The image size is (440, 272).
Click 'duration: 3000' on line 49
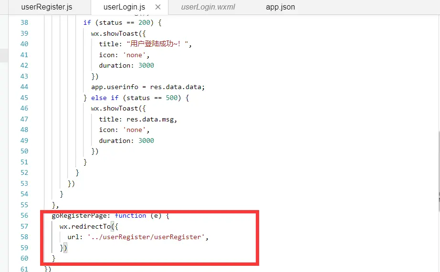tap(126, 141)
